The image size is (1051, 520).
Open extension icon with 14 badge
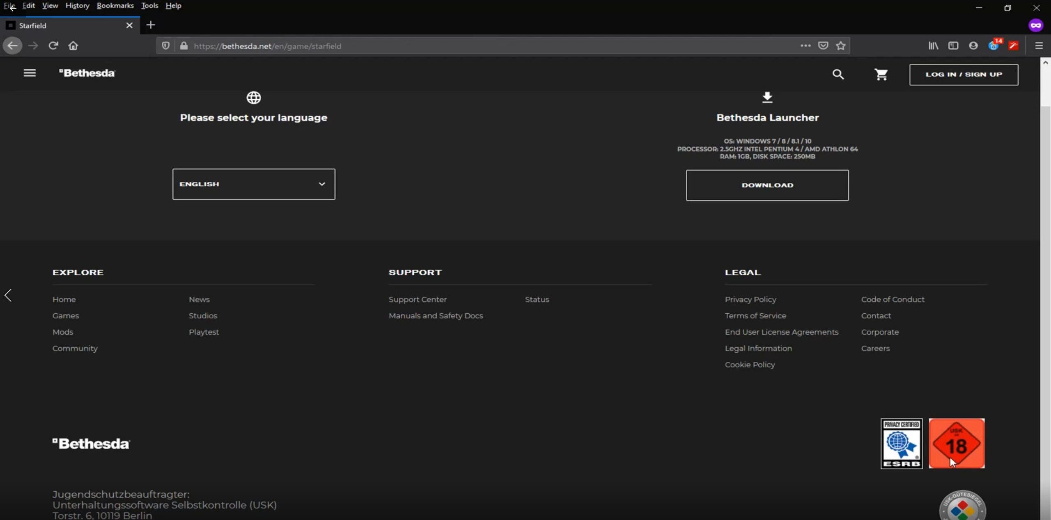(x=994, y=44)
